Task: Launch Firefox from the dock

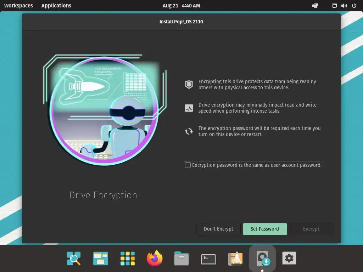Action: tap(155, 258)
